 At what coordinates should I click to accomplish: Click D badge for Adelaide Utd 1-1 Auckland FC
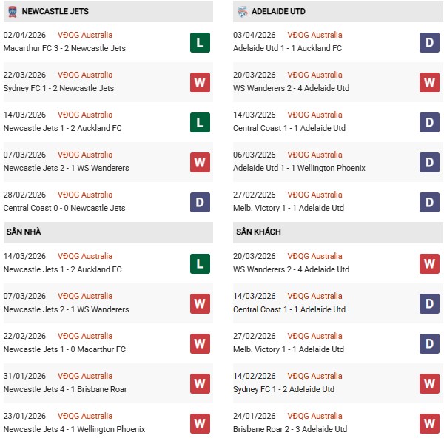pos(429,42)
